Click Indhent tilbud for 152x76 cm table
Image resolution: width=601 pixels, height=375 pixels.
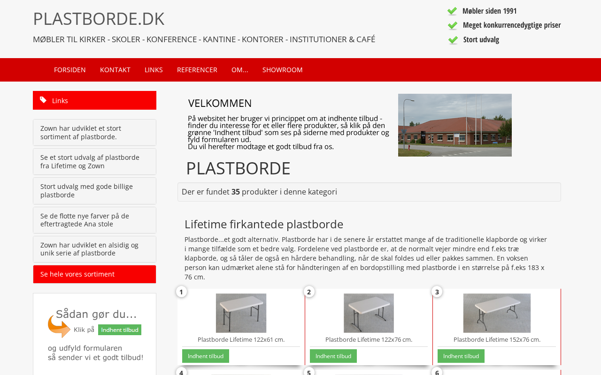tap(461, 356)
